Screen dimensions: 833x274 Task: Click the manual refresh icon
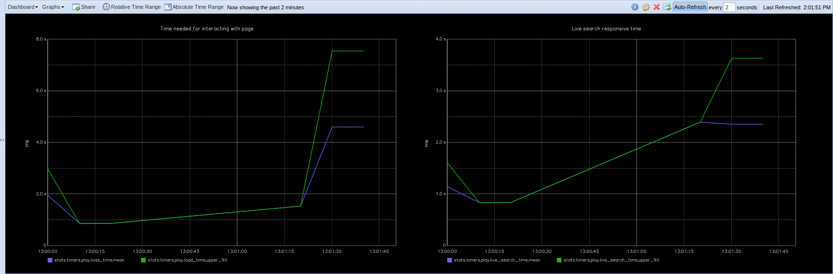[667, 7]
